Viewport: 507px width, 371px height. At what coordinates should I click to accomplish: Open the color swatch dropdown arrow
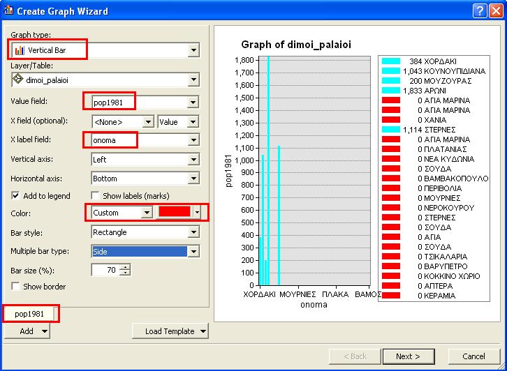pos(197,213)
